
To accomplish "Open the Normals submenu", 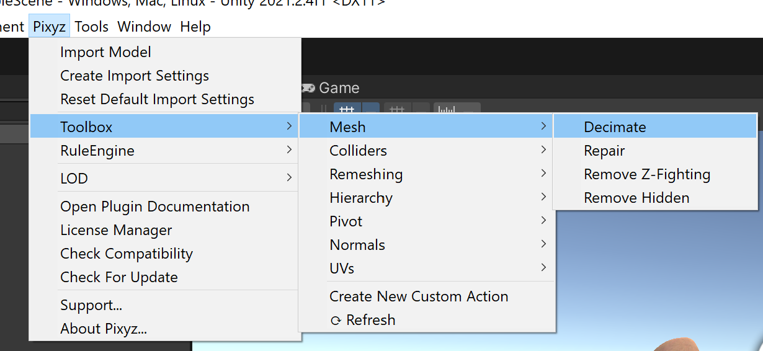I will pyautogui.click(x=426, y=245).
